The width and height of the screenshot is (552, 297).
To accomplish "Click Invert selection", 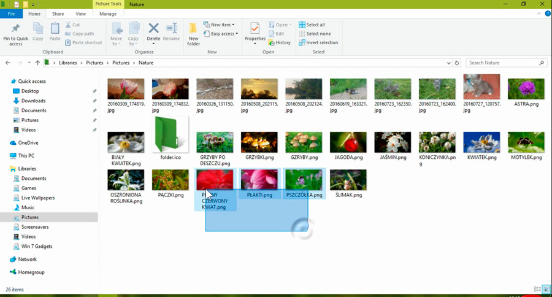I will 318,42.
